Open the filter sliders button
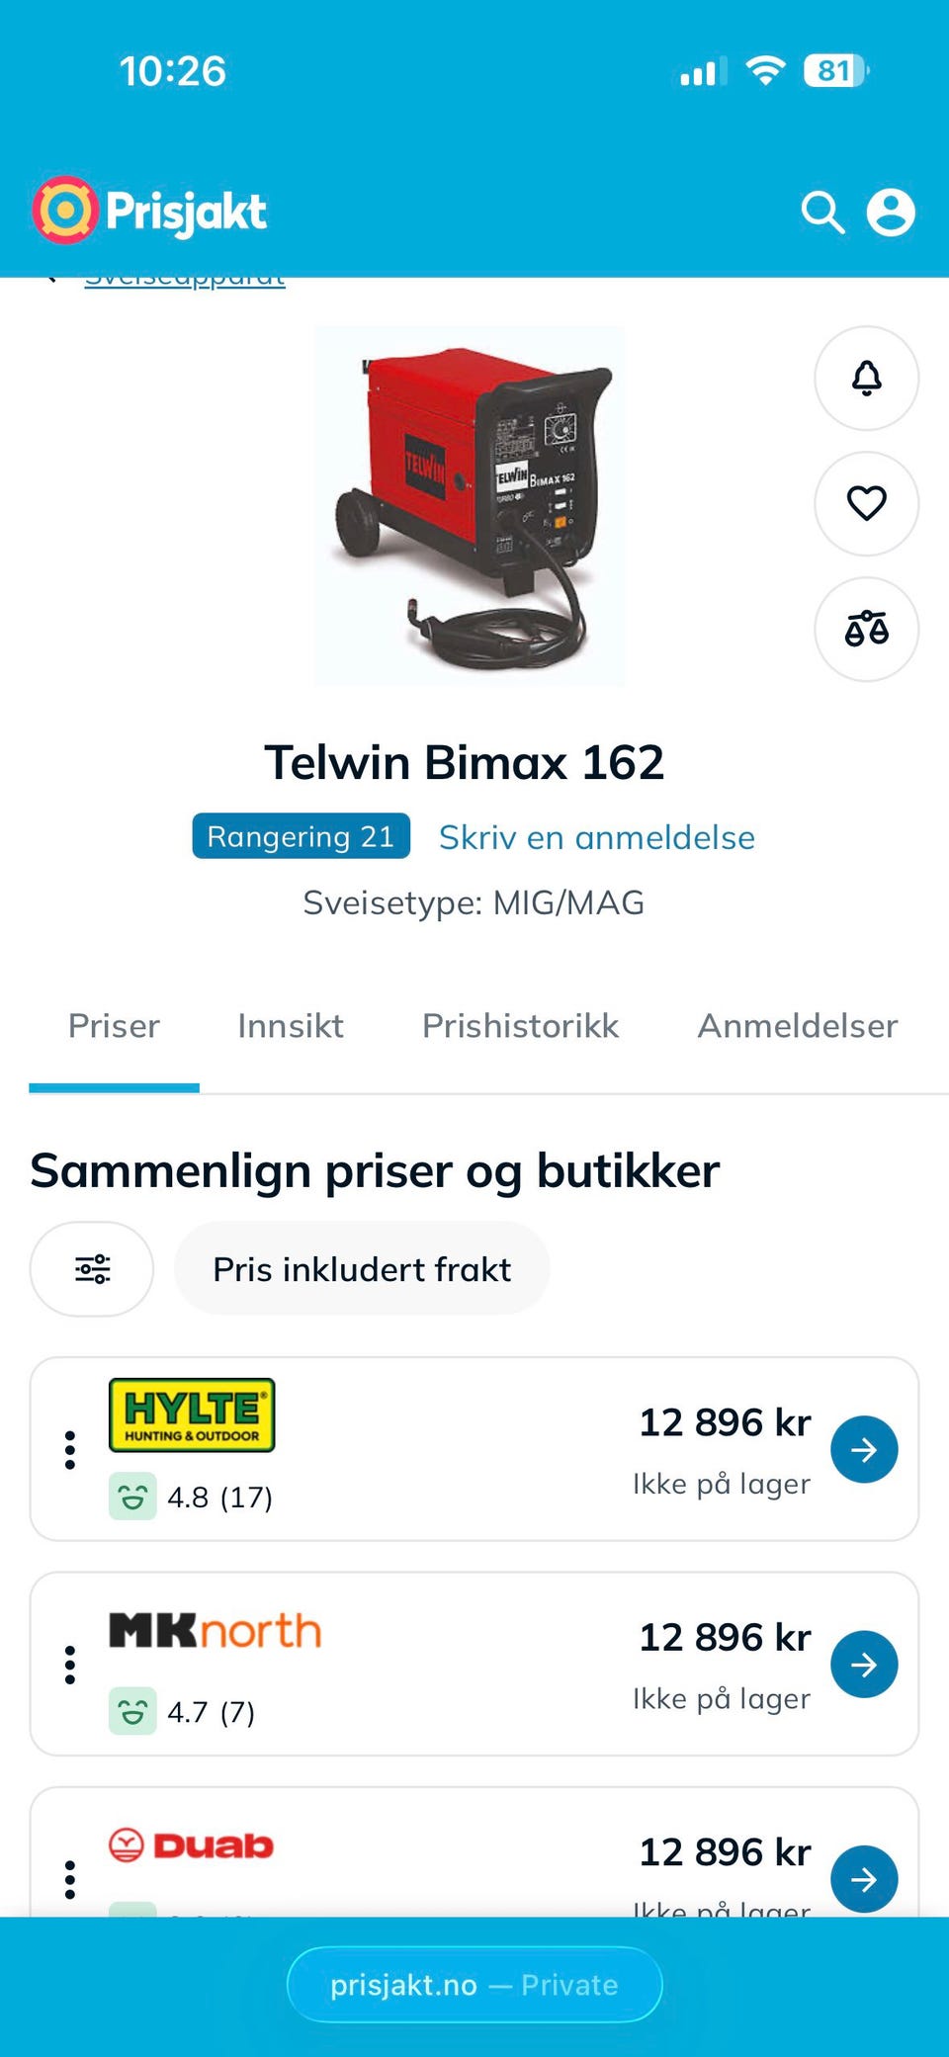Screen dimensions: 949x2057 (92, 1268)
